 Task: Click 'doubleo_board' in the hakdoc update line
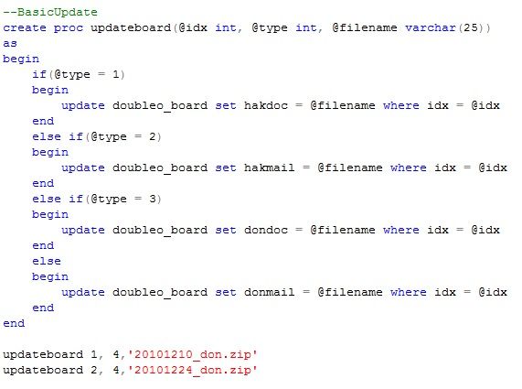tap(160, 106)
